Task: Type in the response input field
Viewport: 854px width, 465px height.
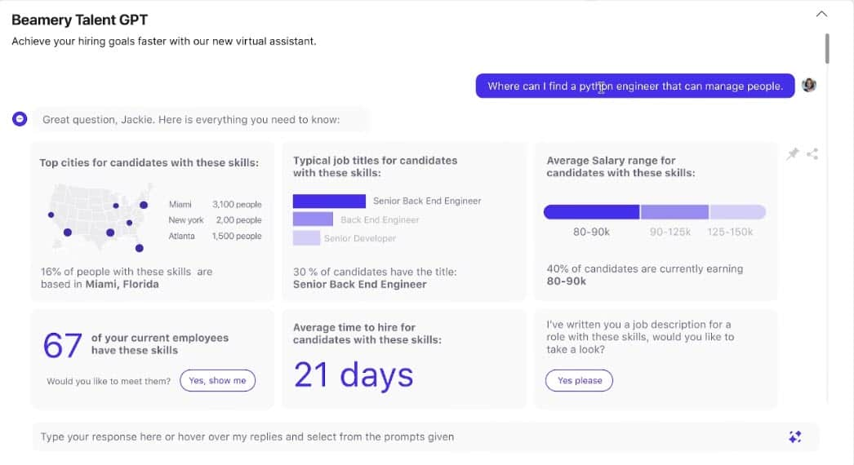Action: click(x=408, y=437)
